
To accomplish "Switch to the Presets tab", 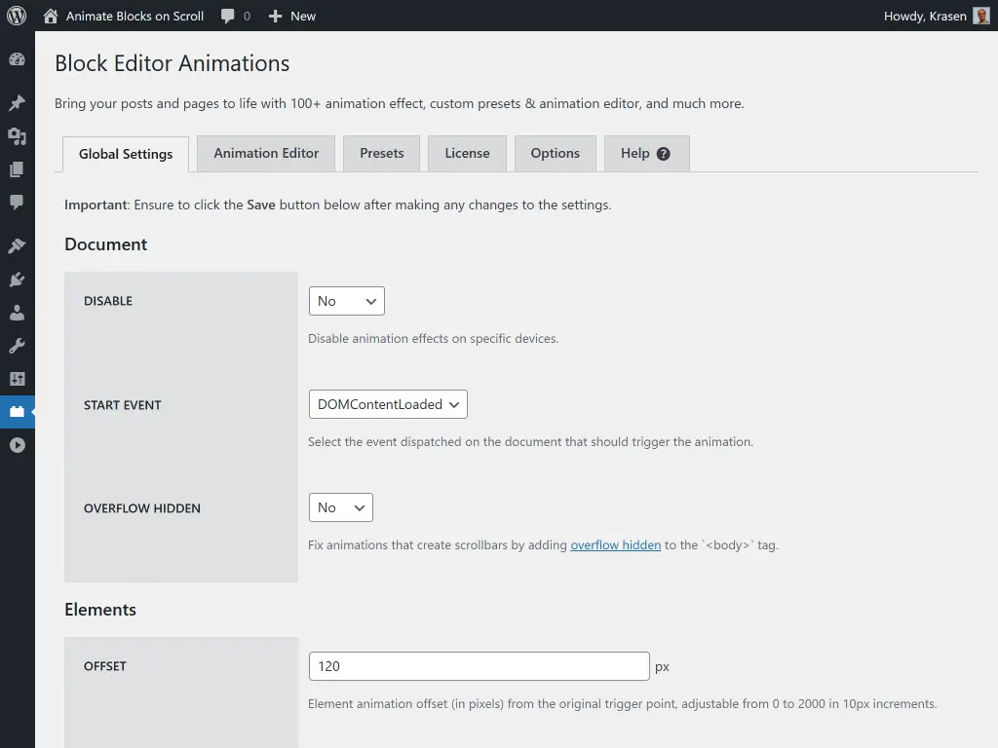I will point(381,153).
